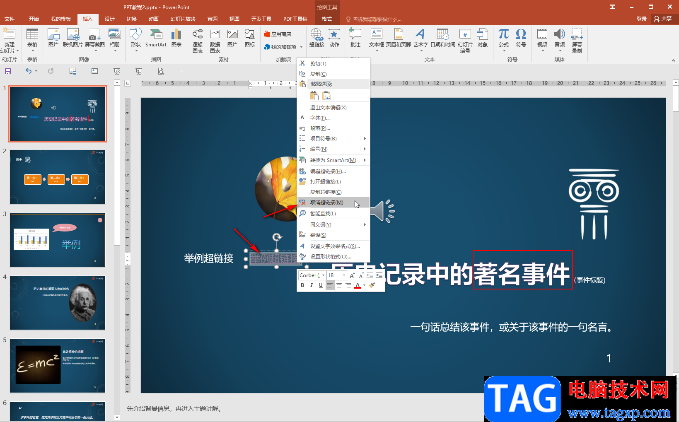
Task: Start 屏幕录制 screen recording
Action: point(577,41)
